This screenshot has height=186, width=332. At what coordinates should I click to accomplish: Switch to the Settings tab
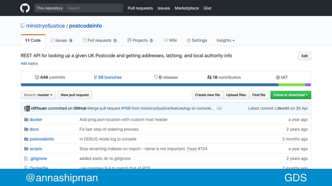197,40
